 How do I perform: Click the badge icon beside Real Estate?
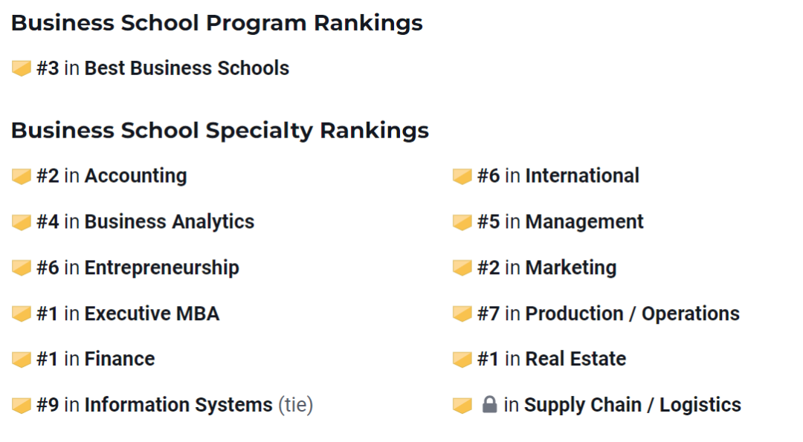pyautogui.click(x=462, y=360)
